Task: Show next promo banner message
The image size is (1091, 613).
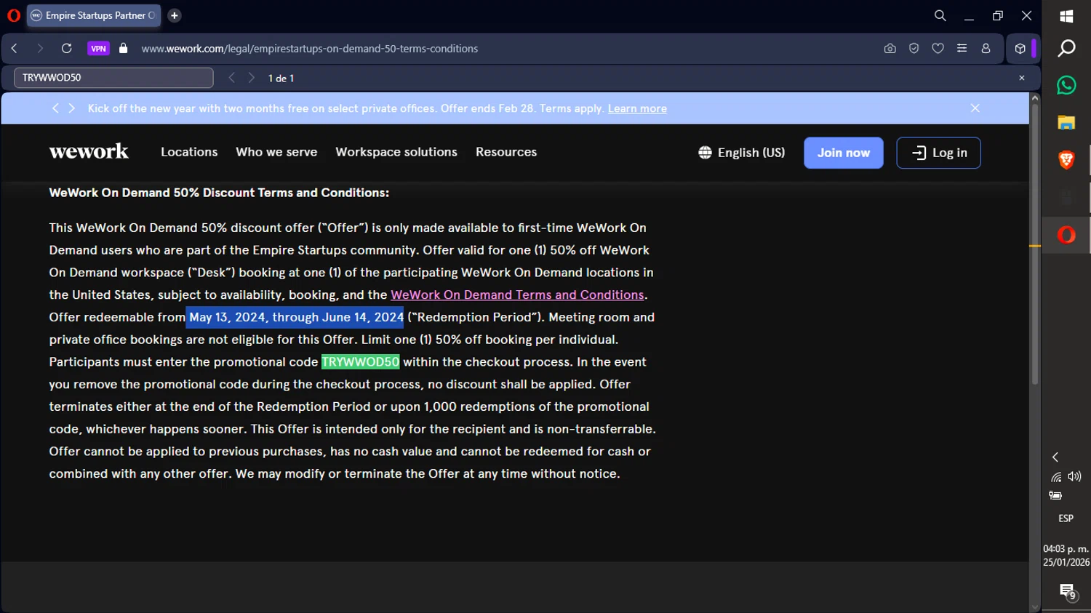Action: point(71,108)
